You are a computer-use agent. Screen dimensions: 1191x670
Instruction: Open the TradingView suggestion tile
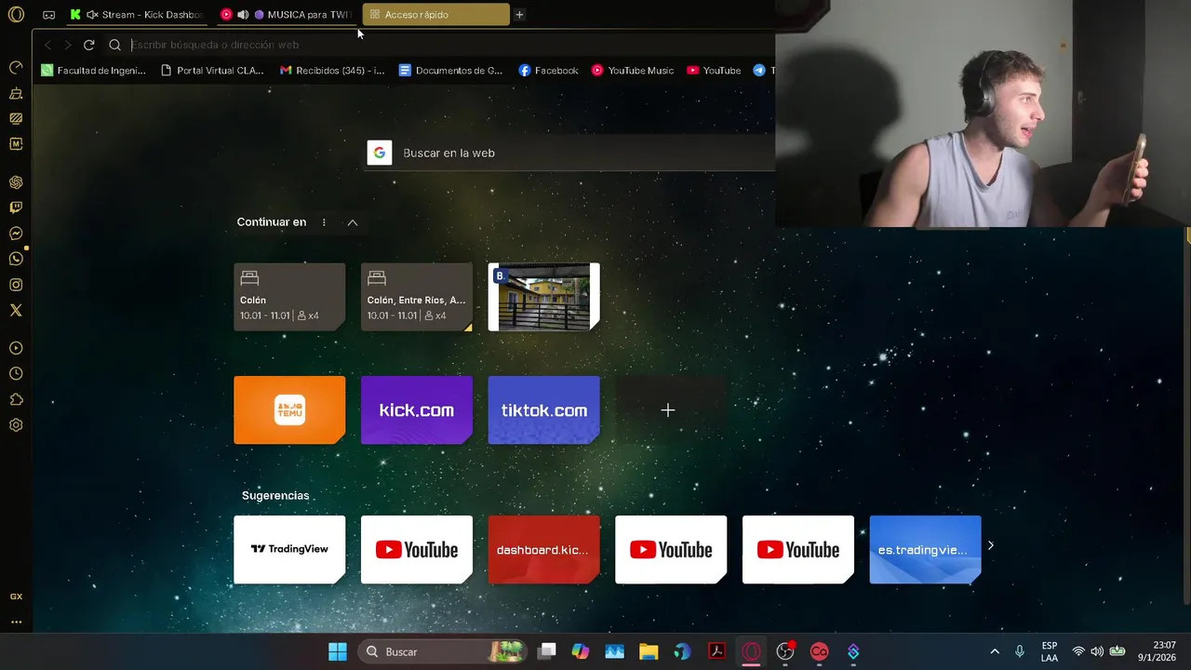[289, 550]
